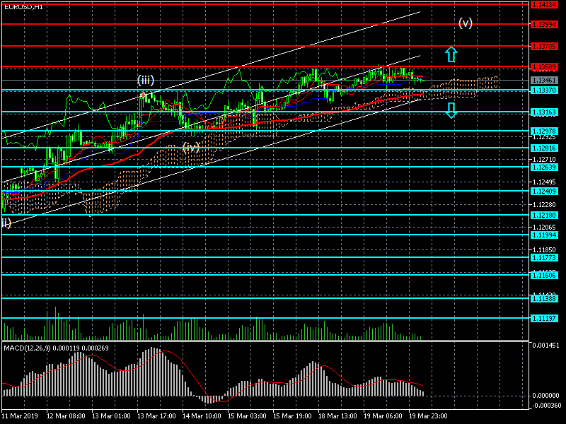Click the red 1.13589 price level label
Screen dimensions: 566x424
[544, 67]
